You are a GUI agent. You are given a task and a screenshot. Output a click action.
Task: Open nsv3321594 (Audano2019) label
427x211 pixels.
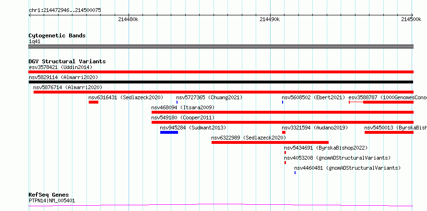(315, 128)
